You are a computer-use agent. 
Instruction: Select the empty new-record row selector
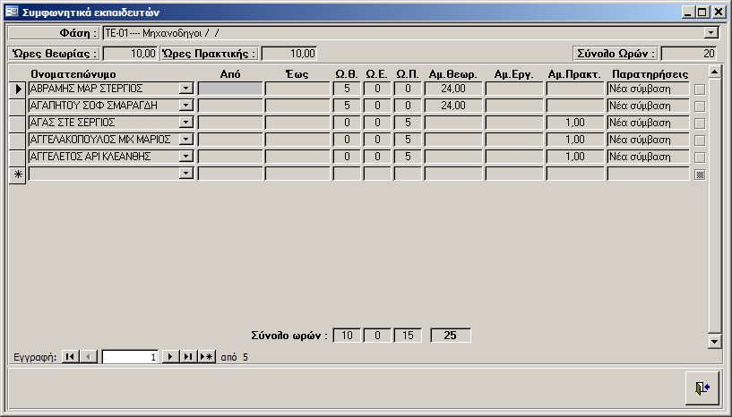coord(16,174)
